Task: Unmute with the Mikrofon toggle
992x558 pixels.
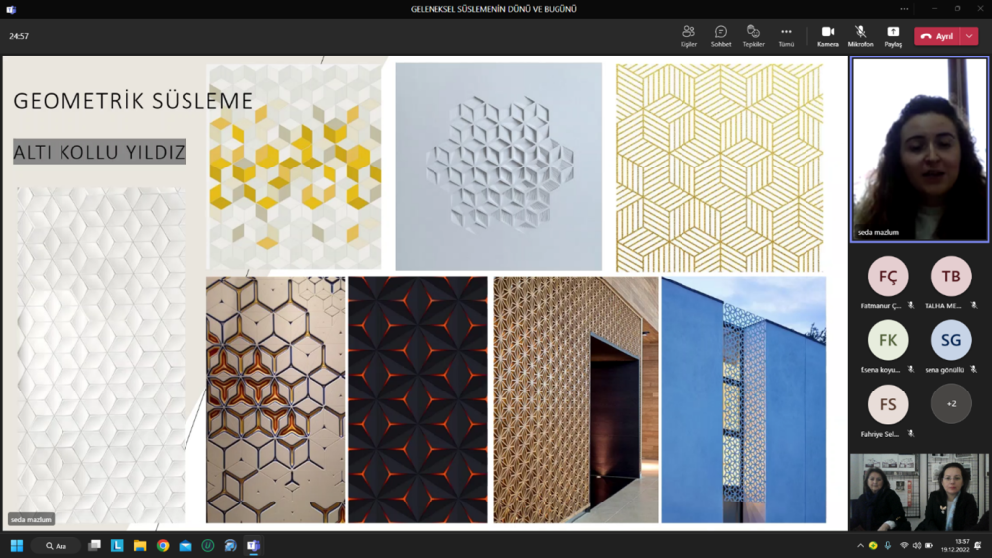Action: coord(860,36)
